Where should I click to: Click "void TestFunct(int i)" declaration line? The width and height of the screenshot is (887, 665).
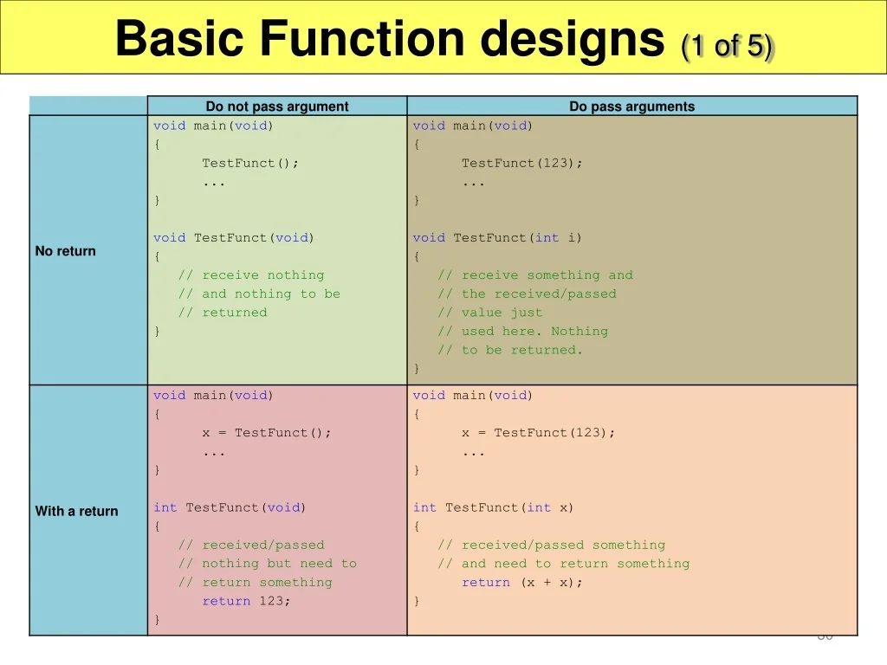coord(497,238)
